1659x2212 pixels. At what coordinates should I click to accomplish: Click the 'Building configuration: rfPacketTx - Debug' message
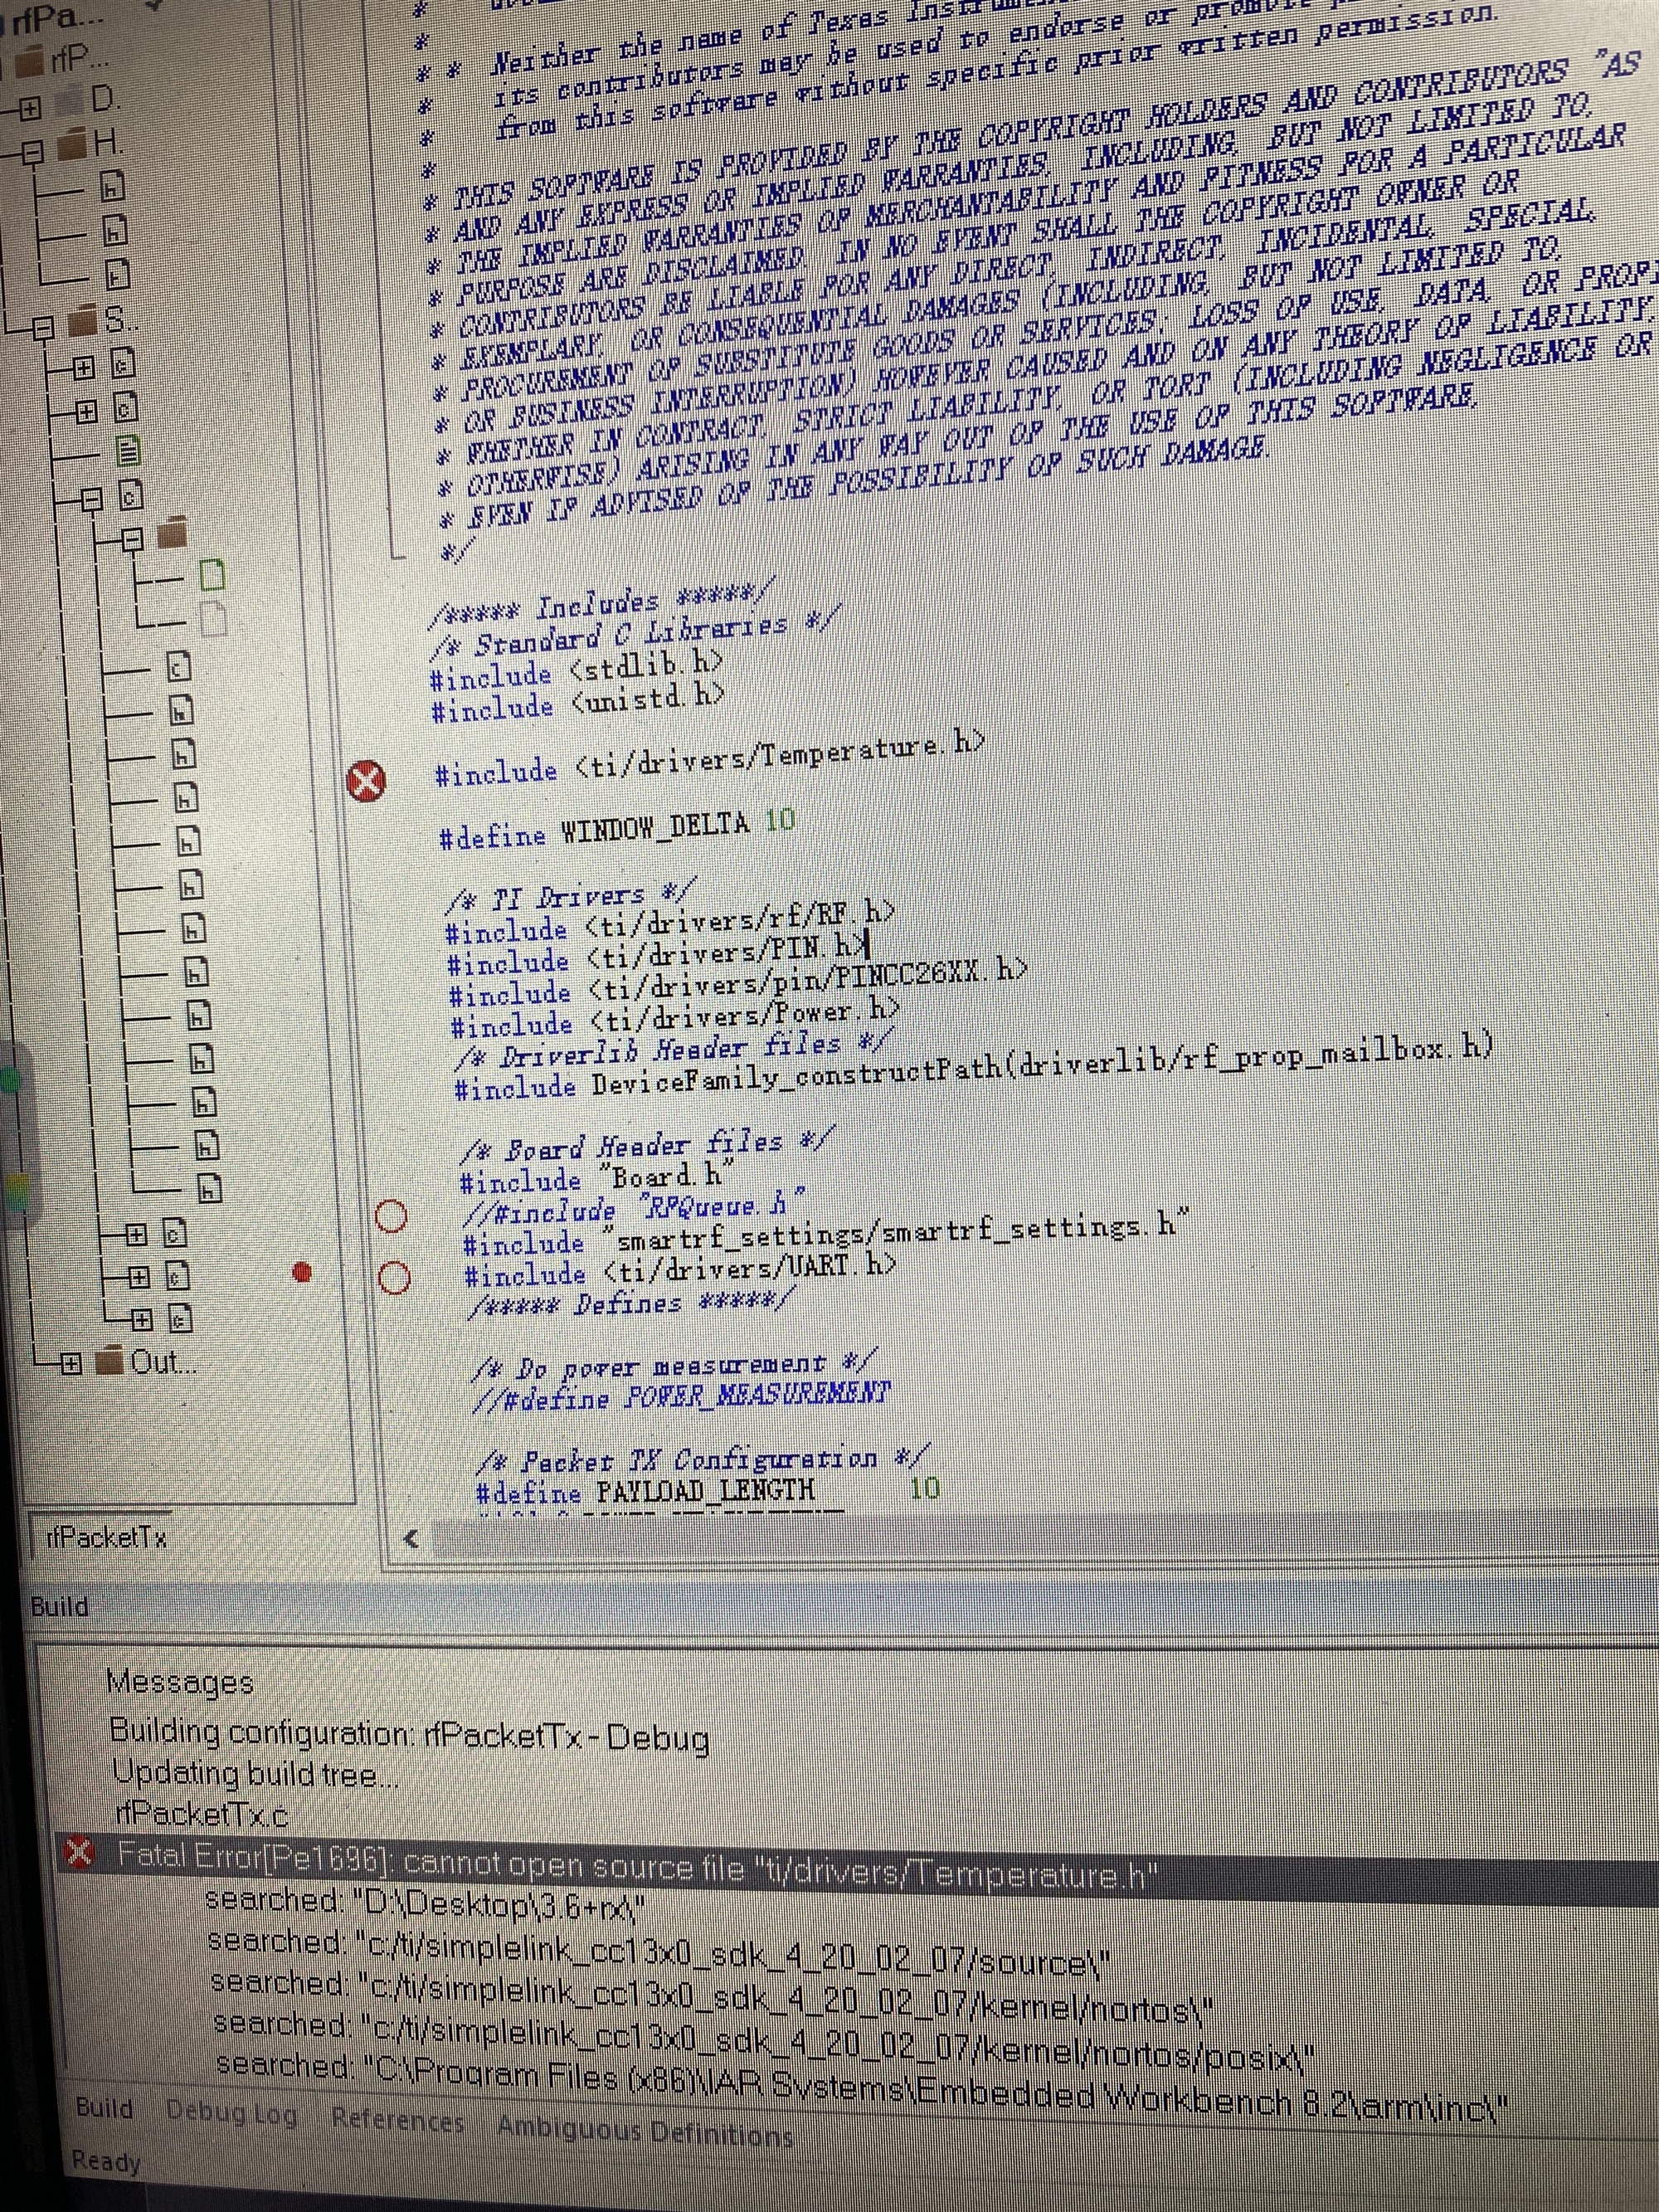click(410, 1735)
